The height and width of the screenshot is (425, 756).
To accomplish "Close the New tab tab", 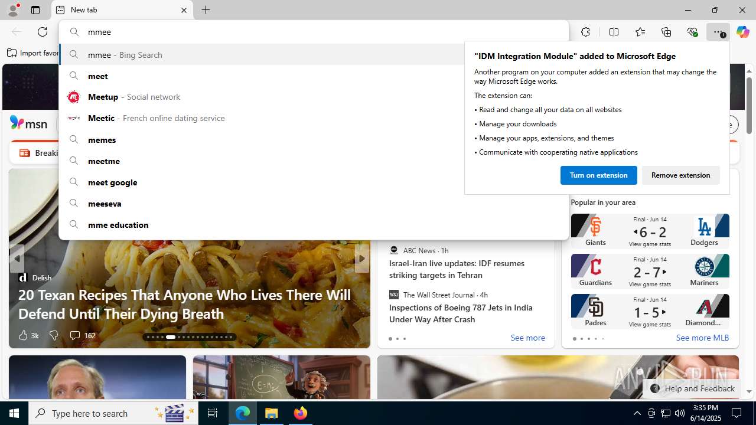I will (184, 10).
